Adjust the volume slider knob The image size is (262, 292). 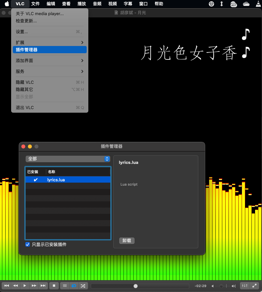point(221,286)
